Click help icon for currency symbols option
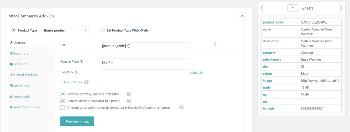350x132 pixels. [129, 94]
